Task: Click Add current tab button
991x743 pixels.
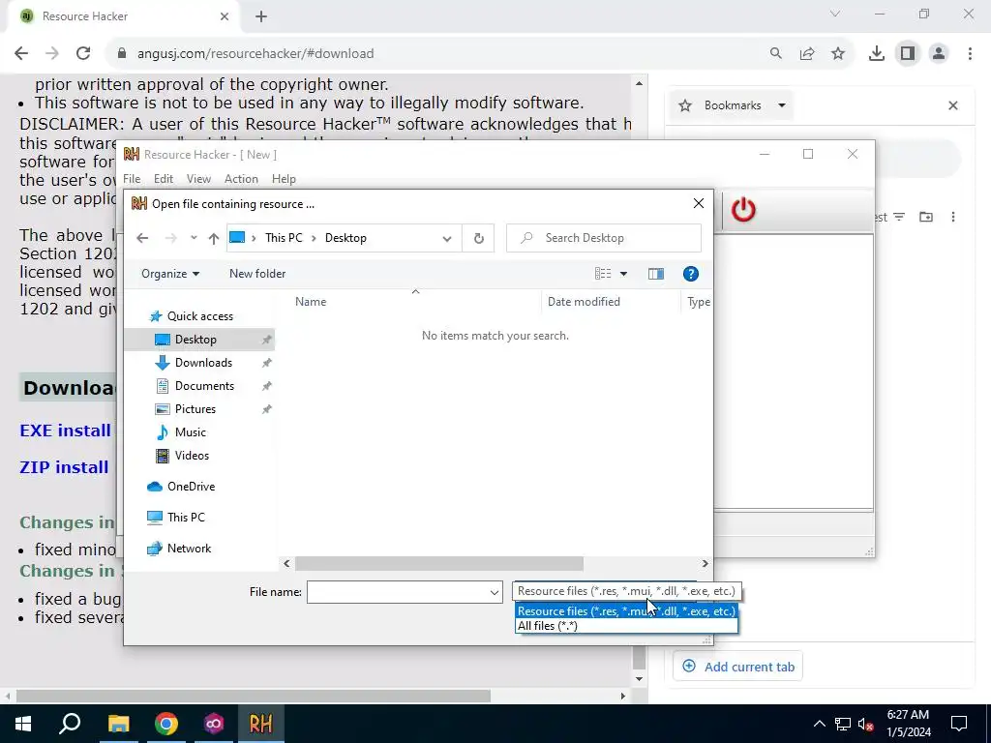Action: click(x=737, y=667)
